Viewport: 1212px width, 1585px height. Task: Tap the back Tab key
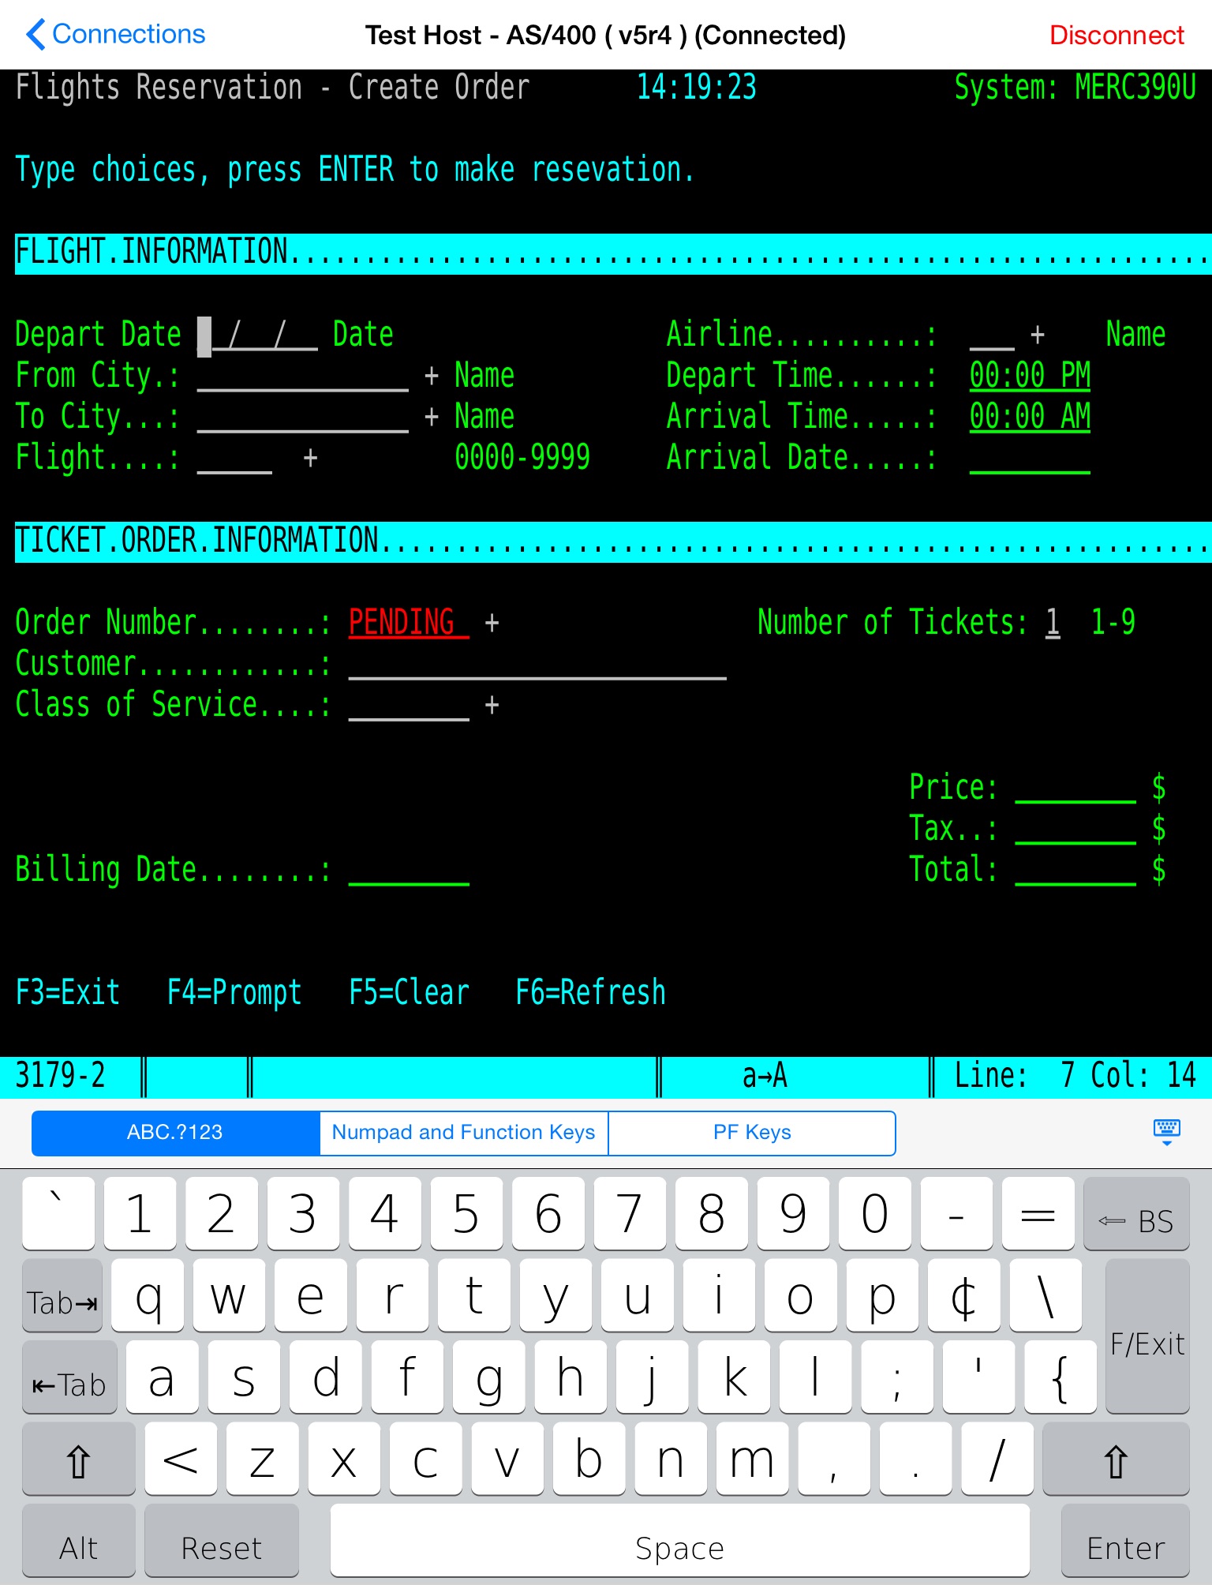point(69,1377)
